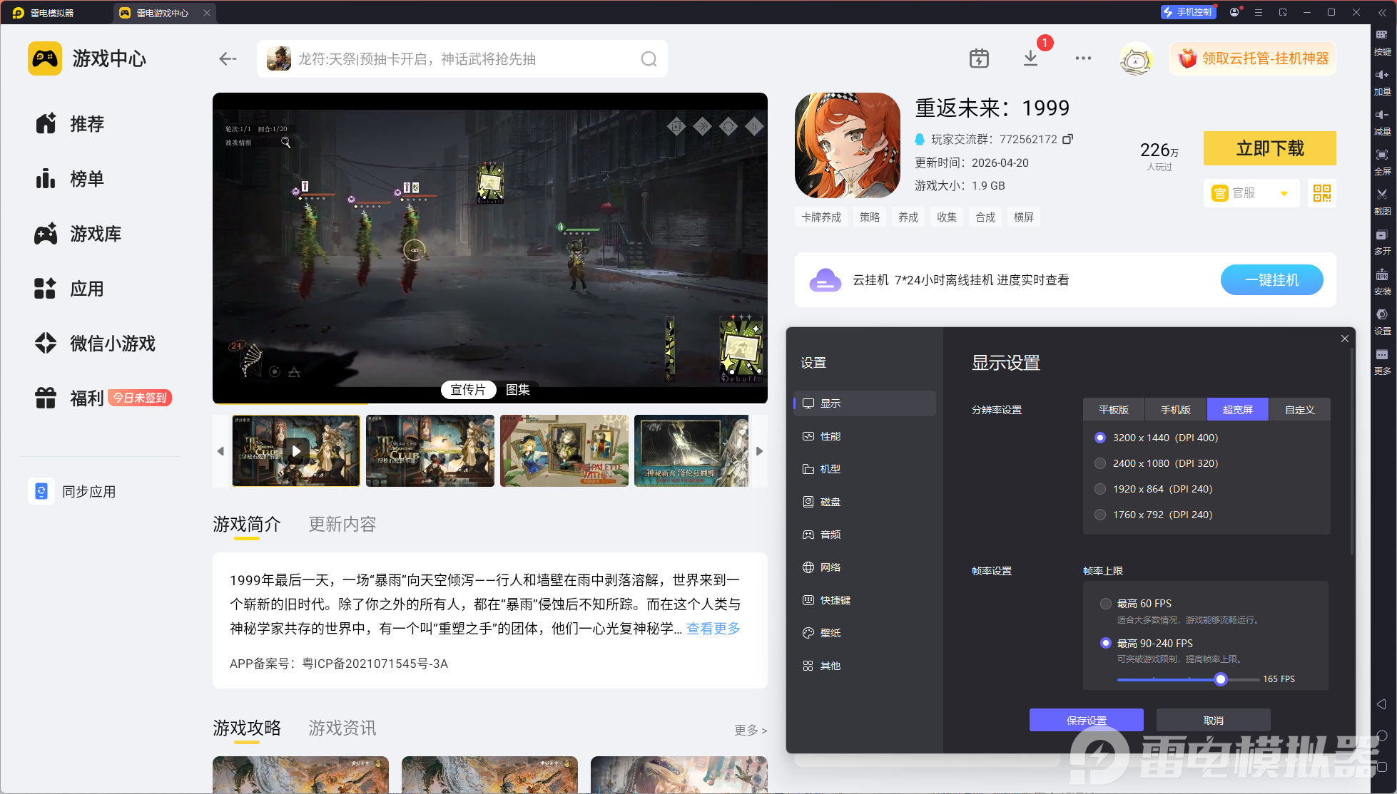This screenshot has height=794, width=1397.
Task: Choose 1920 x 864 resolution
Action: [x=1100, y=489]
